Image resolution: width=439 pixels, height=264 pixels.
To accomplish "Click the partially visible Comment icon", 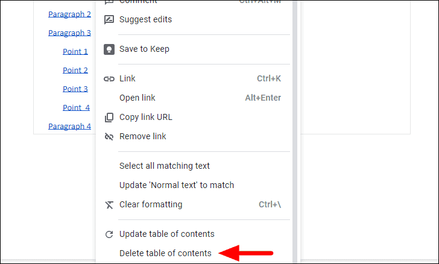I will [109, 2].
